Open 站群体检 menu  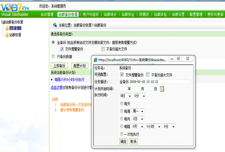(x=160, y=14)
